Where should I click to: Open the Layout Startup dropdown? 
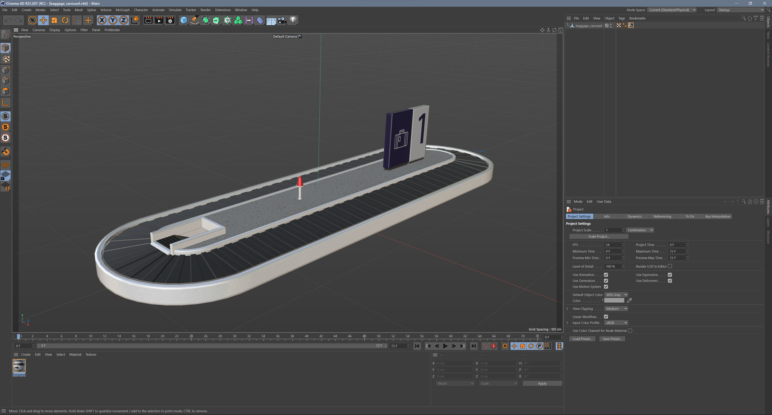click(741, 10)
